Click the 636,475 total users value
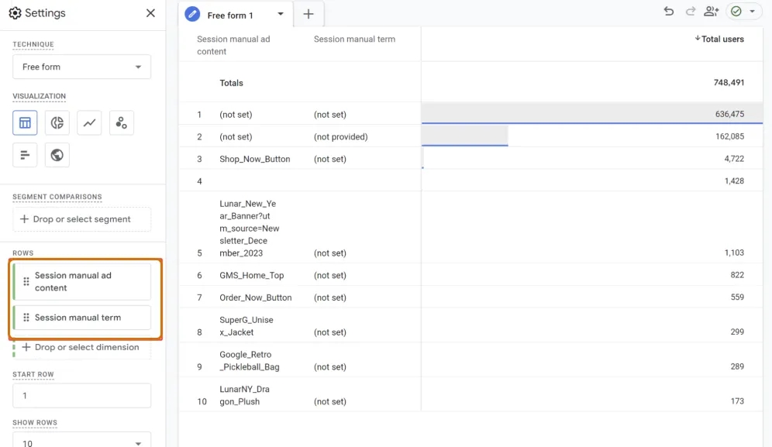The width and height of the screenshot is (772, 447). pyautogui.click(x=729, y=114)
